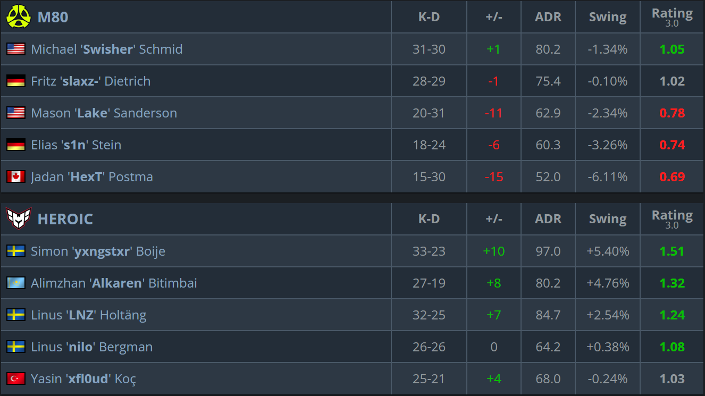Sort HEROIC table by ADR header
This screenshot has width=705, height=396.
pyautogui.click(x=548, y=219)
